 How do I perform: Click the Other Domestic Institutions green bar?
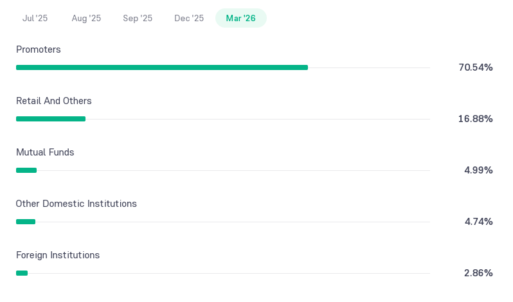26,222
